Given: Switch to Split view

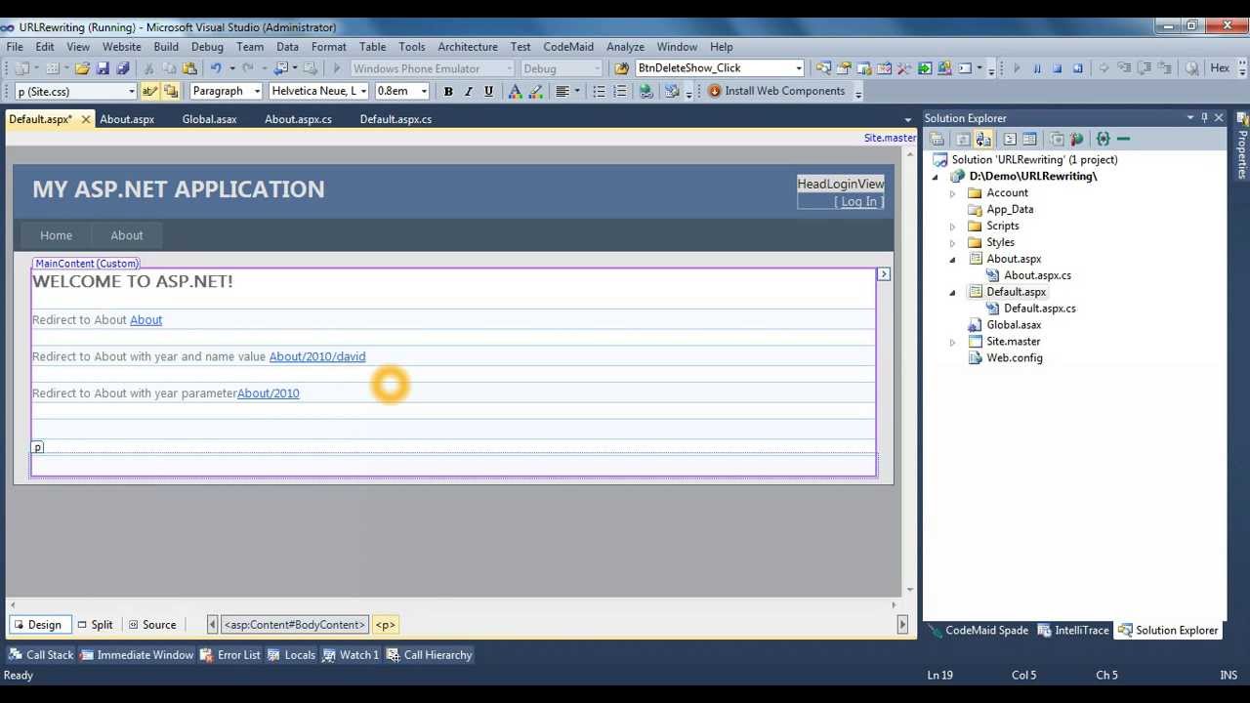Looking at the screenshot, I should (x=95, y=625).
